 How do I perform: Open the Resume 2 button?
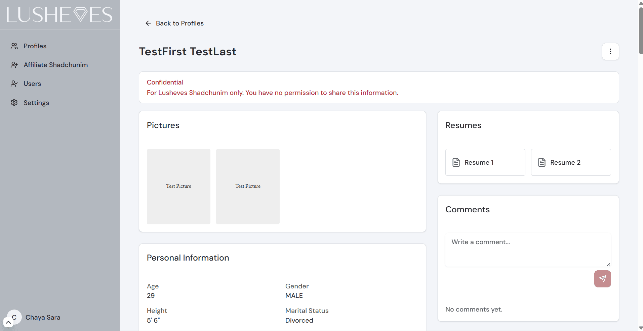coord(570,163)
